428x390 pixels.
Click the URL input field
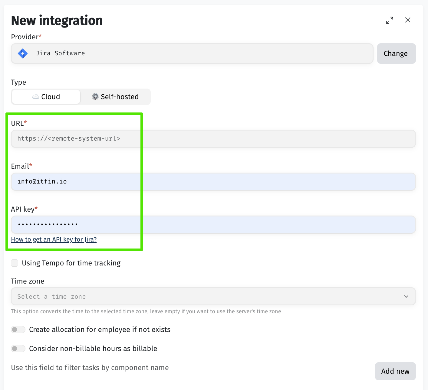pyautogui.click(x=213, y=139)
